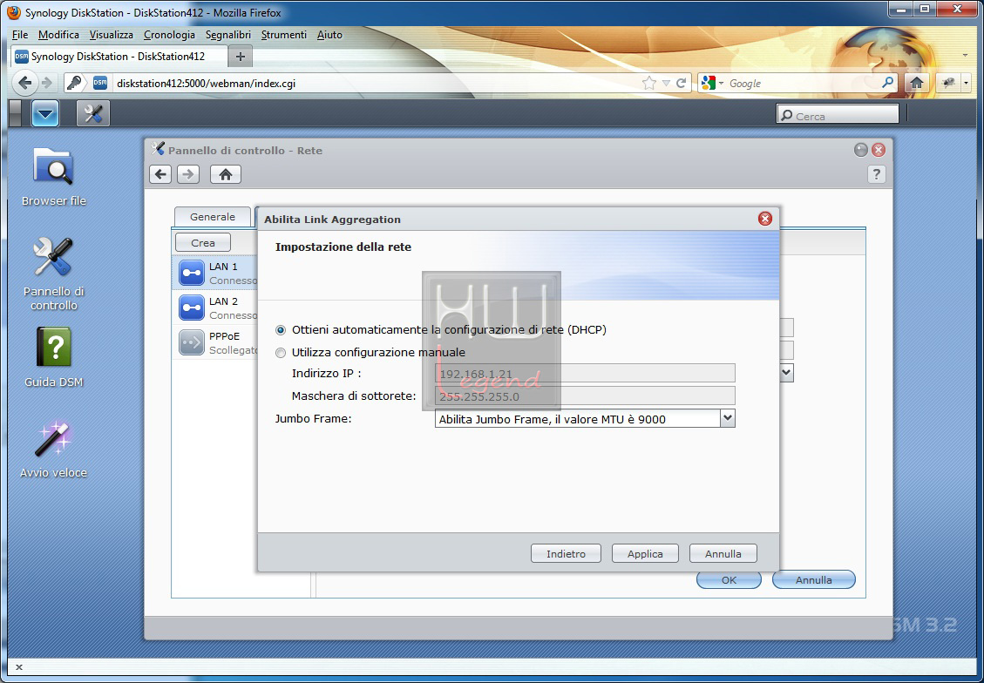The height and width of the screenshot is (683, 984).
Task: Click the DSM Cerca search box
Action: (x=838, y=115)
